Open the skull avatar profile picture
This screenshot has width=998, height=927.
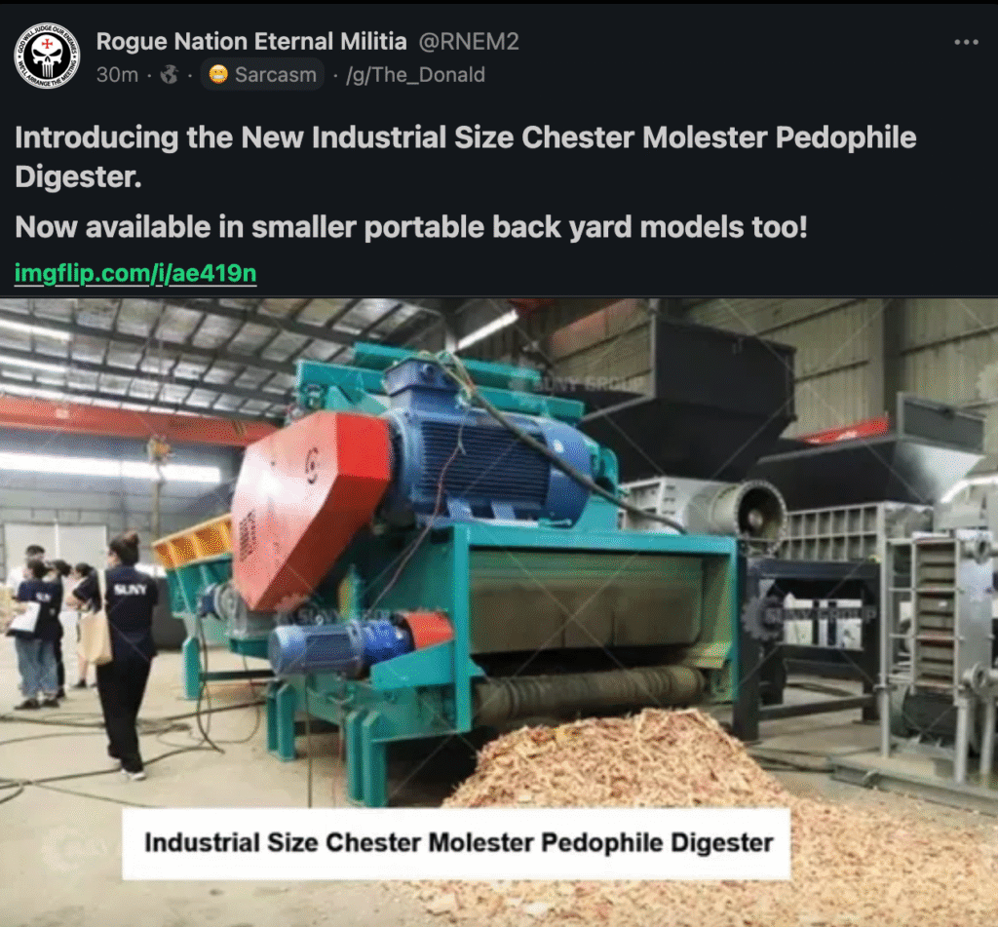point(47,56)
